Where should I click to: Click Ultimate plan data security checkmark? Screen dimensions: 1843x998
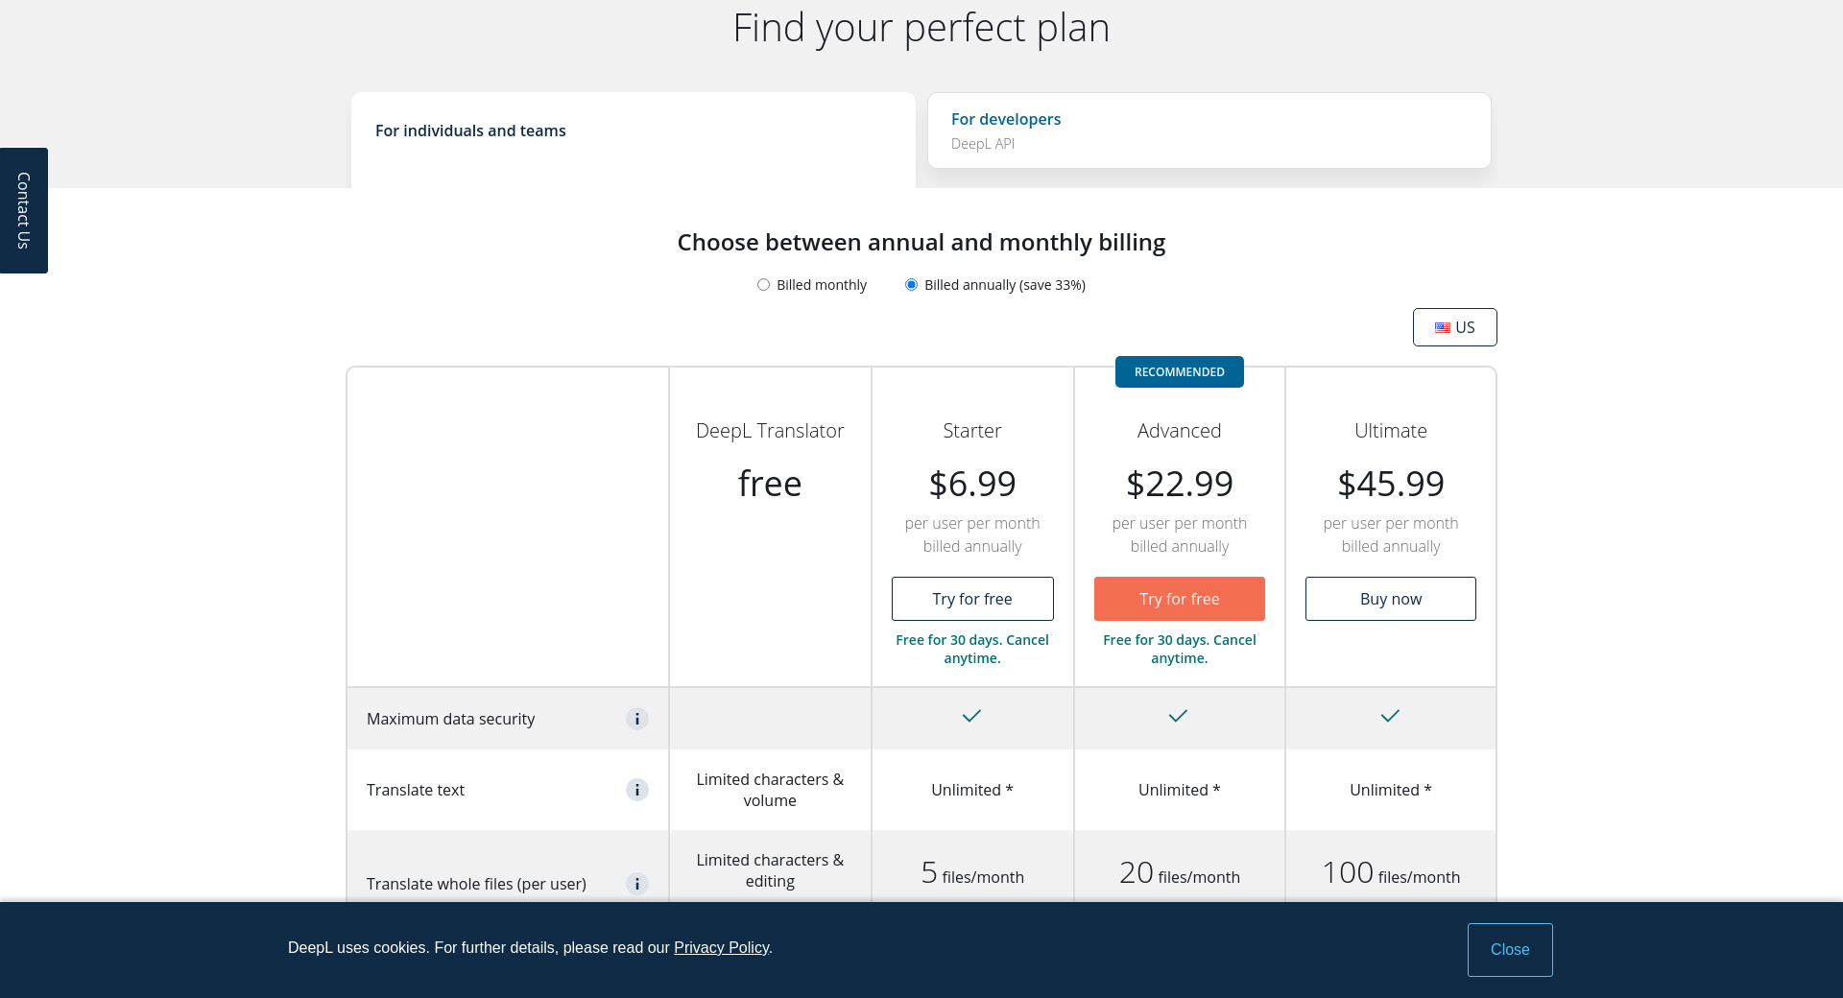pos(1390,716)
